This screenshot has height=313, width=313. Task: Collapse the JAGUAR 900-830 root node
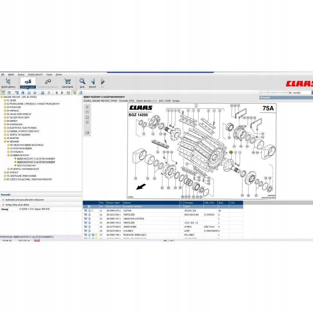(x=2, y=97)
